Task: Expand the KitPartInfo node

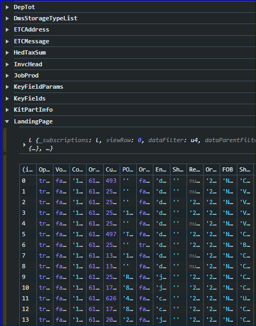Action: click(7, 110)
